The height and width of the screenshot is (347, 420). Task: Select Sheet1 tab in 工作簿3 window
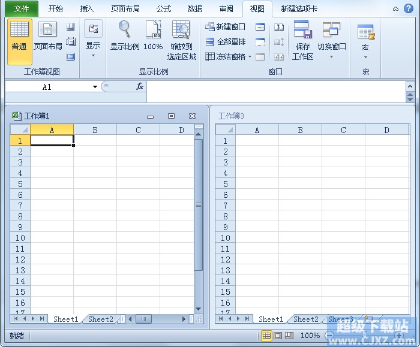click(271, 319)
